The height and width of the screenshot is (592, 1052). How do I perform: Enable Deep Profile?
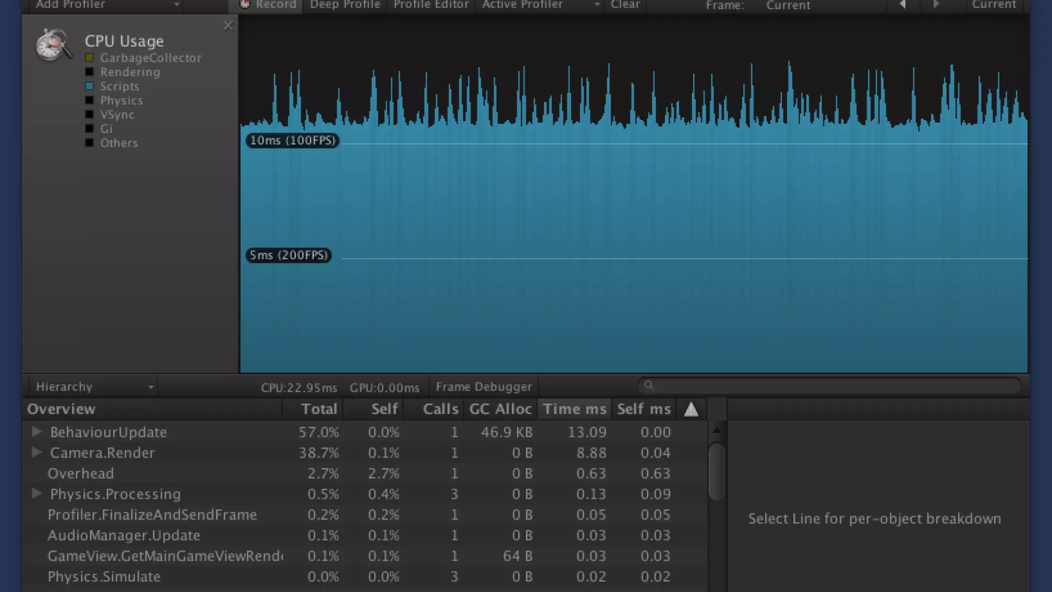pyautogui.click(x=345, y=5)
